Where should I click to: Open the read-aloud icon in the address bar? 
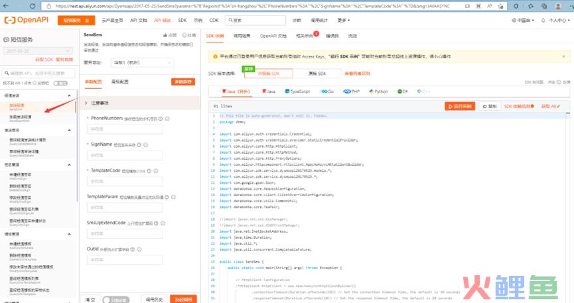pos(490,6)
